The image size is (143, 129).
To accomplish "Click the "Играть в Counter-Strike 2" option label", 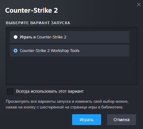I will (43, 37).
